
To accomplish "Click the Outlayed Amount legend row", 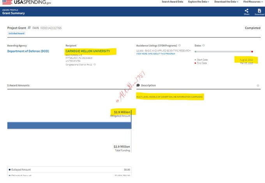I will [x=69, y=169].
